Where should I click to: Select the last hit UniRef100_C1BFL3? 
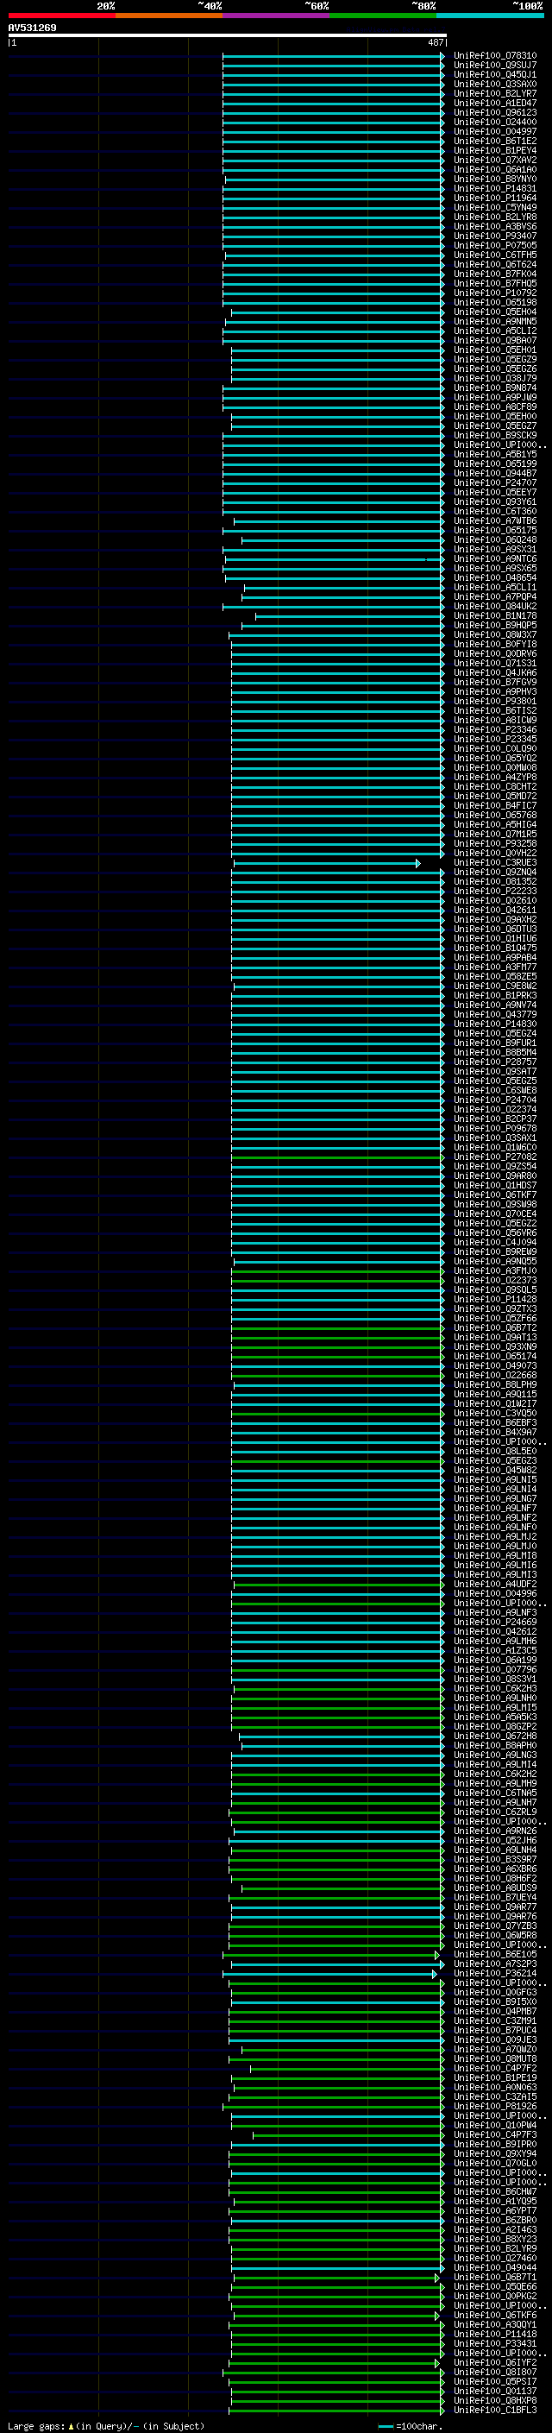pos(495,2410)
